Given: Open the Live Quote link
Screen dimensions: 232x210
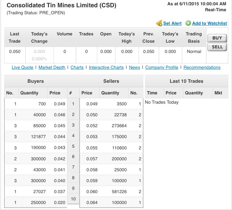Looking at the screenshot, I should click(x=22, y=67).
